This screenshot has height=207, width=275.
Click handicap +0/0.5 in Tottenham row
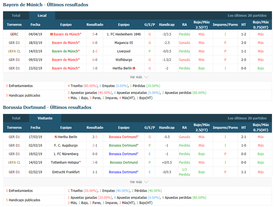click(167, 163)
